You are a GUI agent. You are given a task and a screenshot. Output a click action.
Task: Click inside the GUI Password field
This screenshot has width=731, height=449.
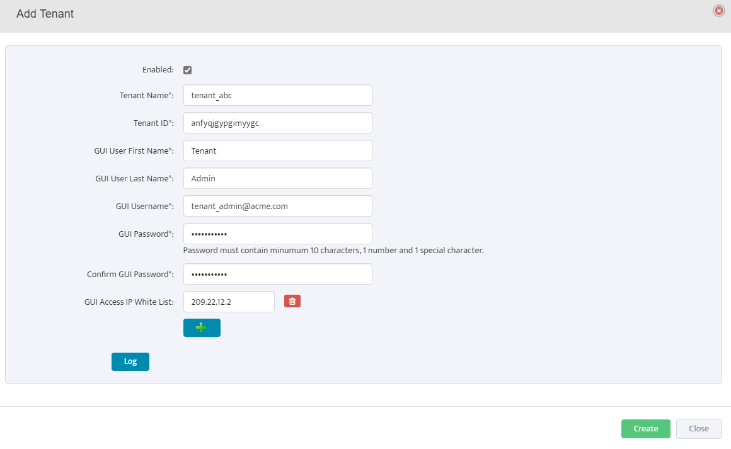277,234
